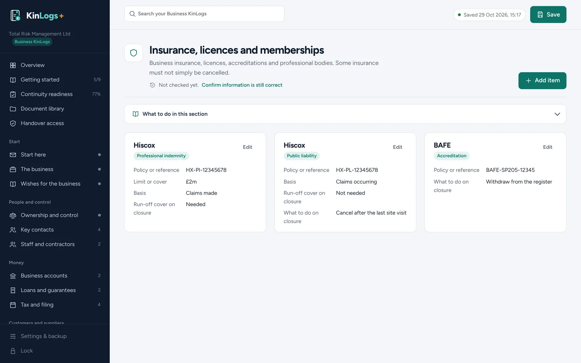The height and width of the screenshot is (363, 581).
Task: Edit the Hiscox Public liability card
Action: pos(398,147)
